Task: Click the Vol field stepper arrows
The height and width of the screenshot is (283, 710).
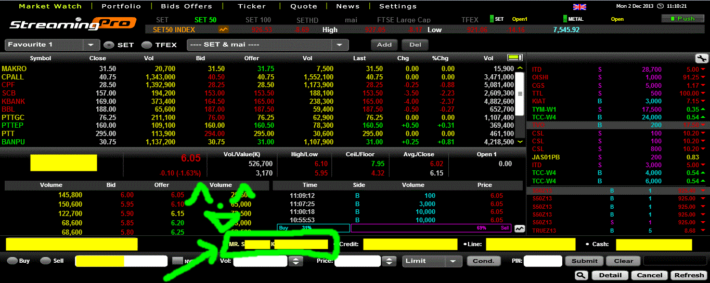Action: [295, 261]
